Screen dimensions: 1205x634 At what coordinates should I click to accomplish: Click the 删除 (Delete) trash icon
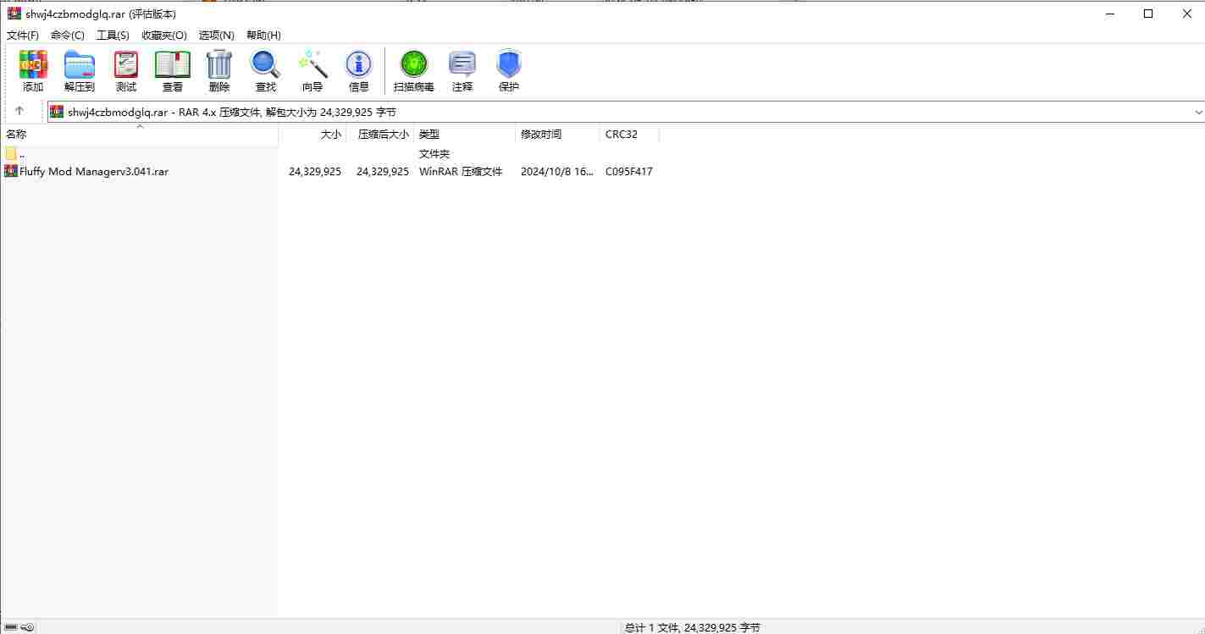click(x=219, y=71)
